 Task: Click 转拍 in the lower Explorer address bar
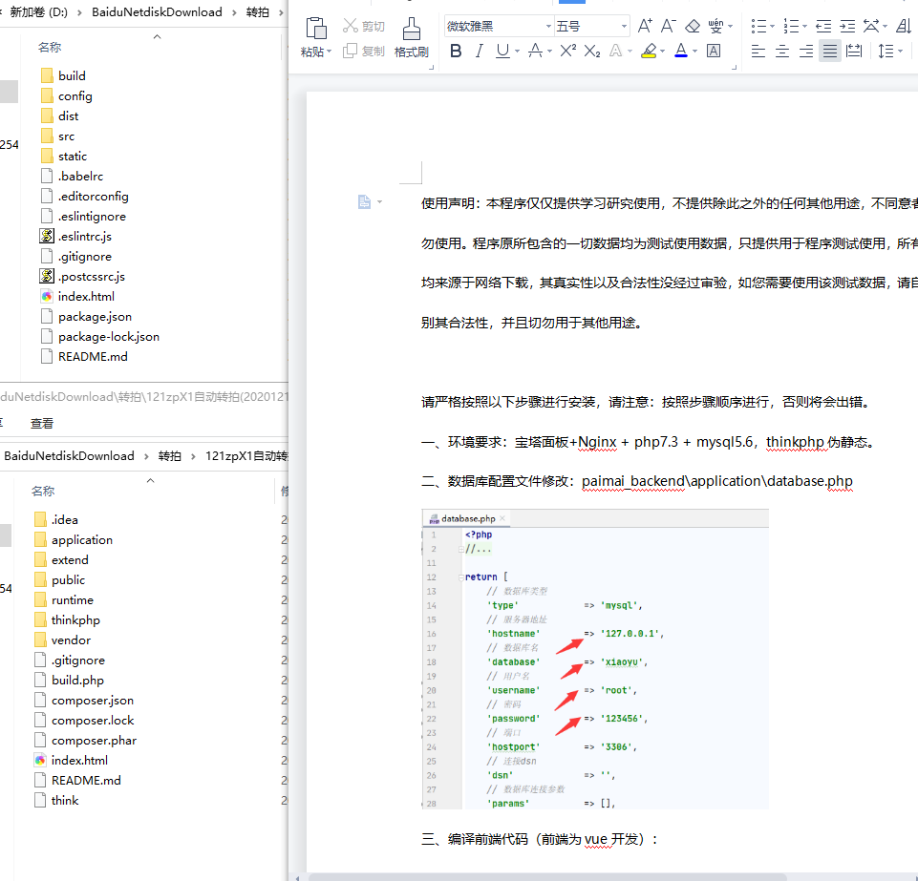click(x=169, y=455)
